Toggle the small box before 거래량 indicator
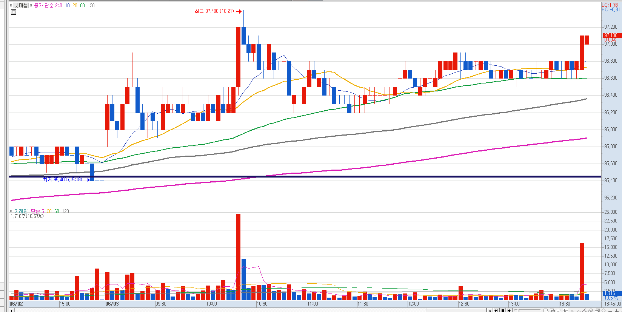This screenshot has width=622, height=312. pos(11,211)
